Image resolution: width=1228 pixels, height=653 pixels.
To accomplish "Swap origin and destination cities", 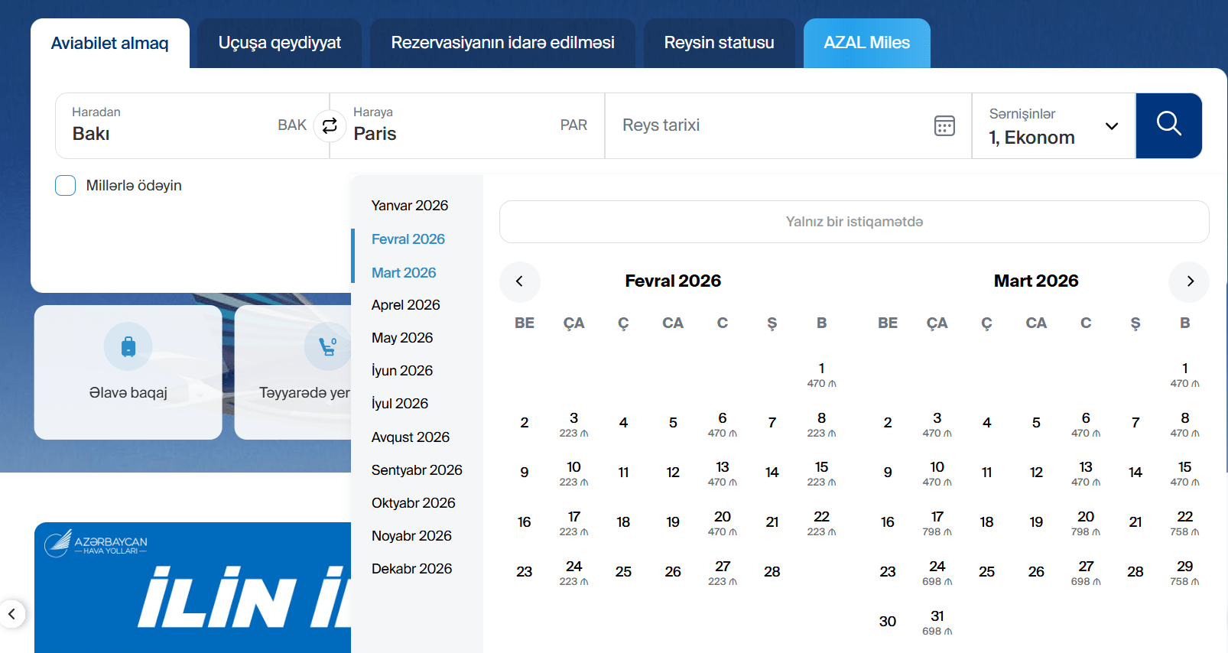I will [330, 125].
